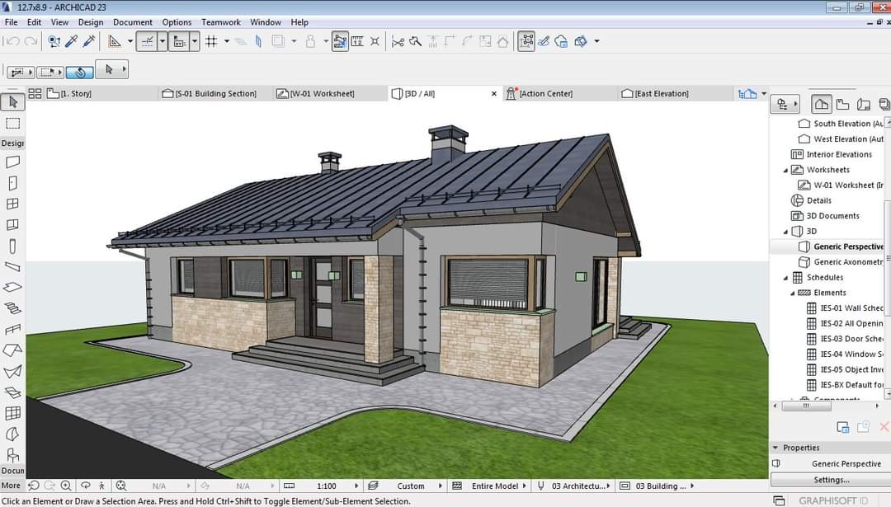Select the Stair tool
Image resolution: width=891 pixels, height=507 pixels.
[12, 308]
